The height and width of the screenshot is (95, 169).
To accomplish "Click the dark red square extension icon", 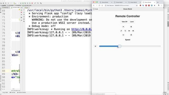I will (x=140, y=5).
